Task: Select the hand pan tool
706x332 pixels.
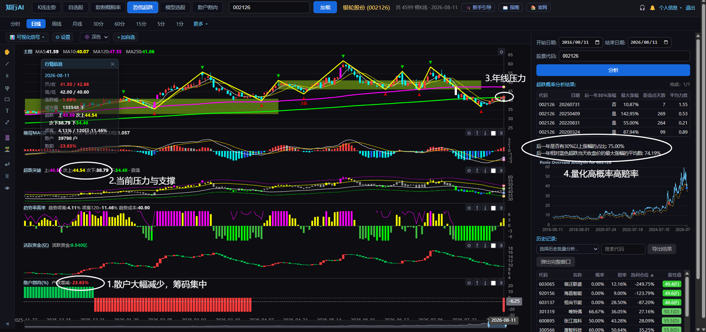Action: tap(7, 52)
